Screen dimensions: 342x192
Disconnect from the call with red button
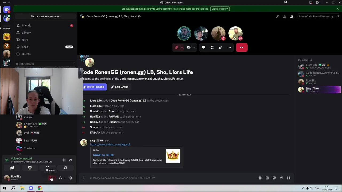pyautogui.click(x=242, y=47)
